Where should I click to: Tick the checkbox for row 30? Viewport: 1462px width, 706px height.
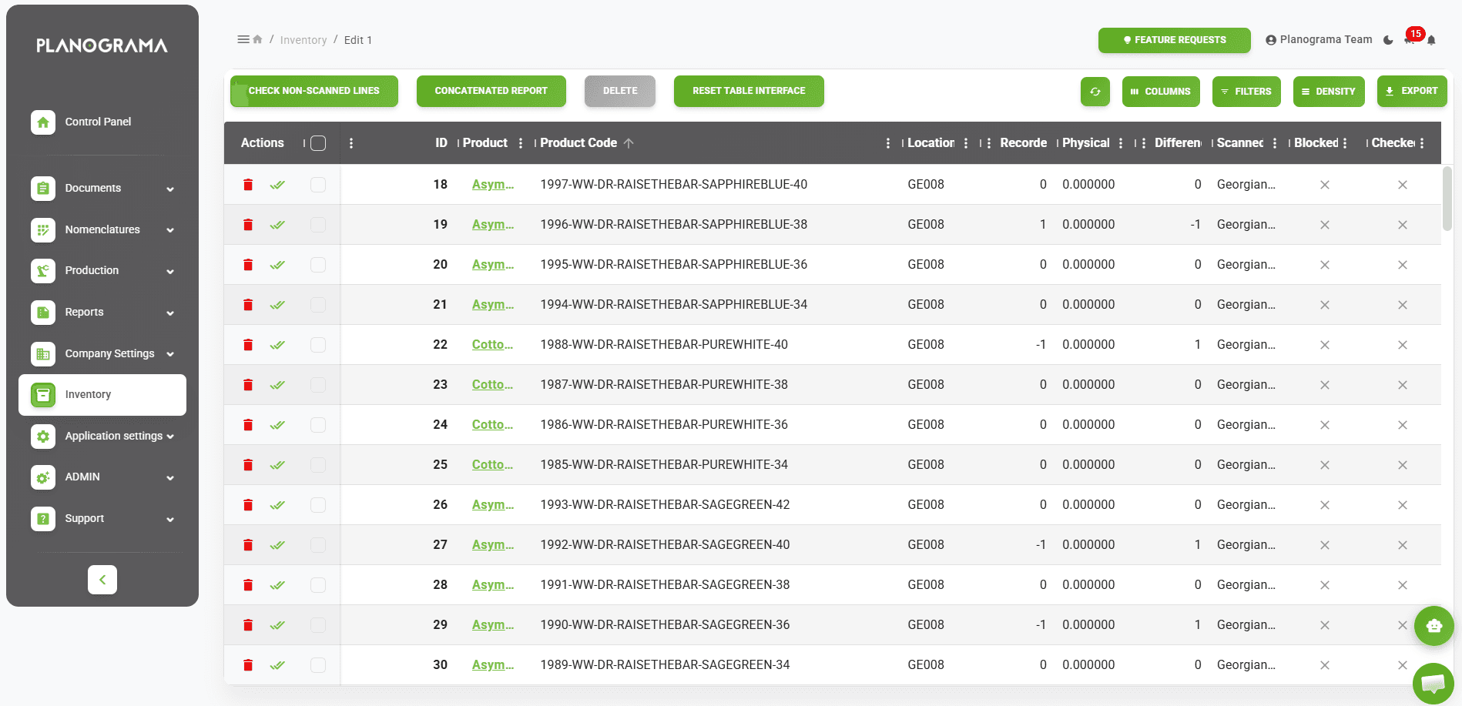(x=318, y=665)
